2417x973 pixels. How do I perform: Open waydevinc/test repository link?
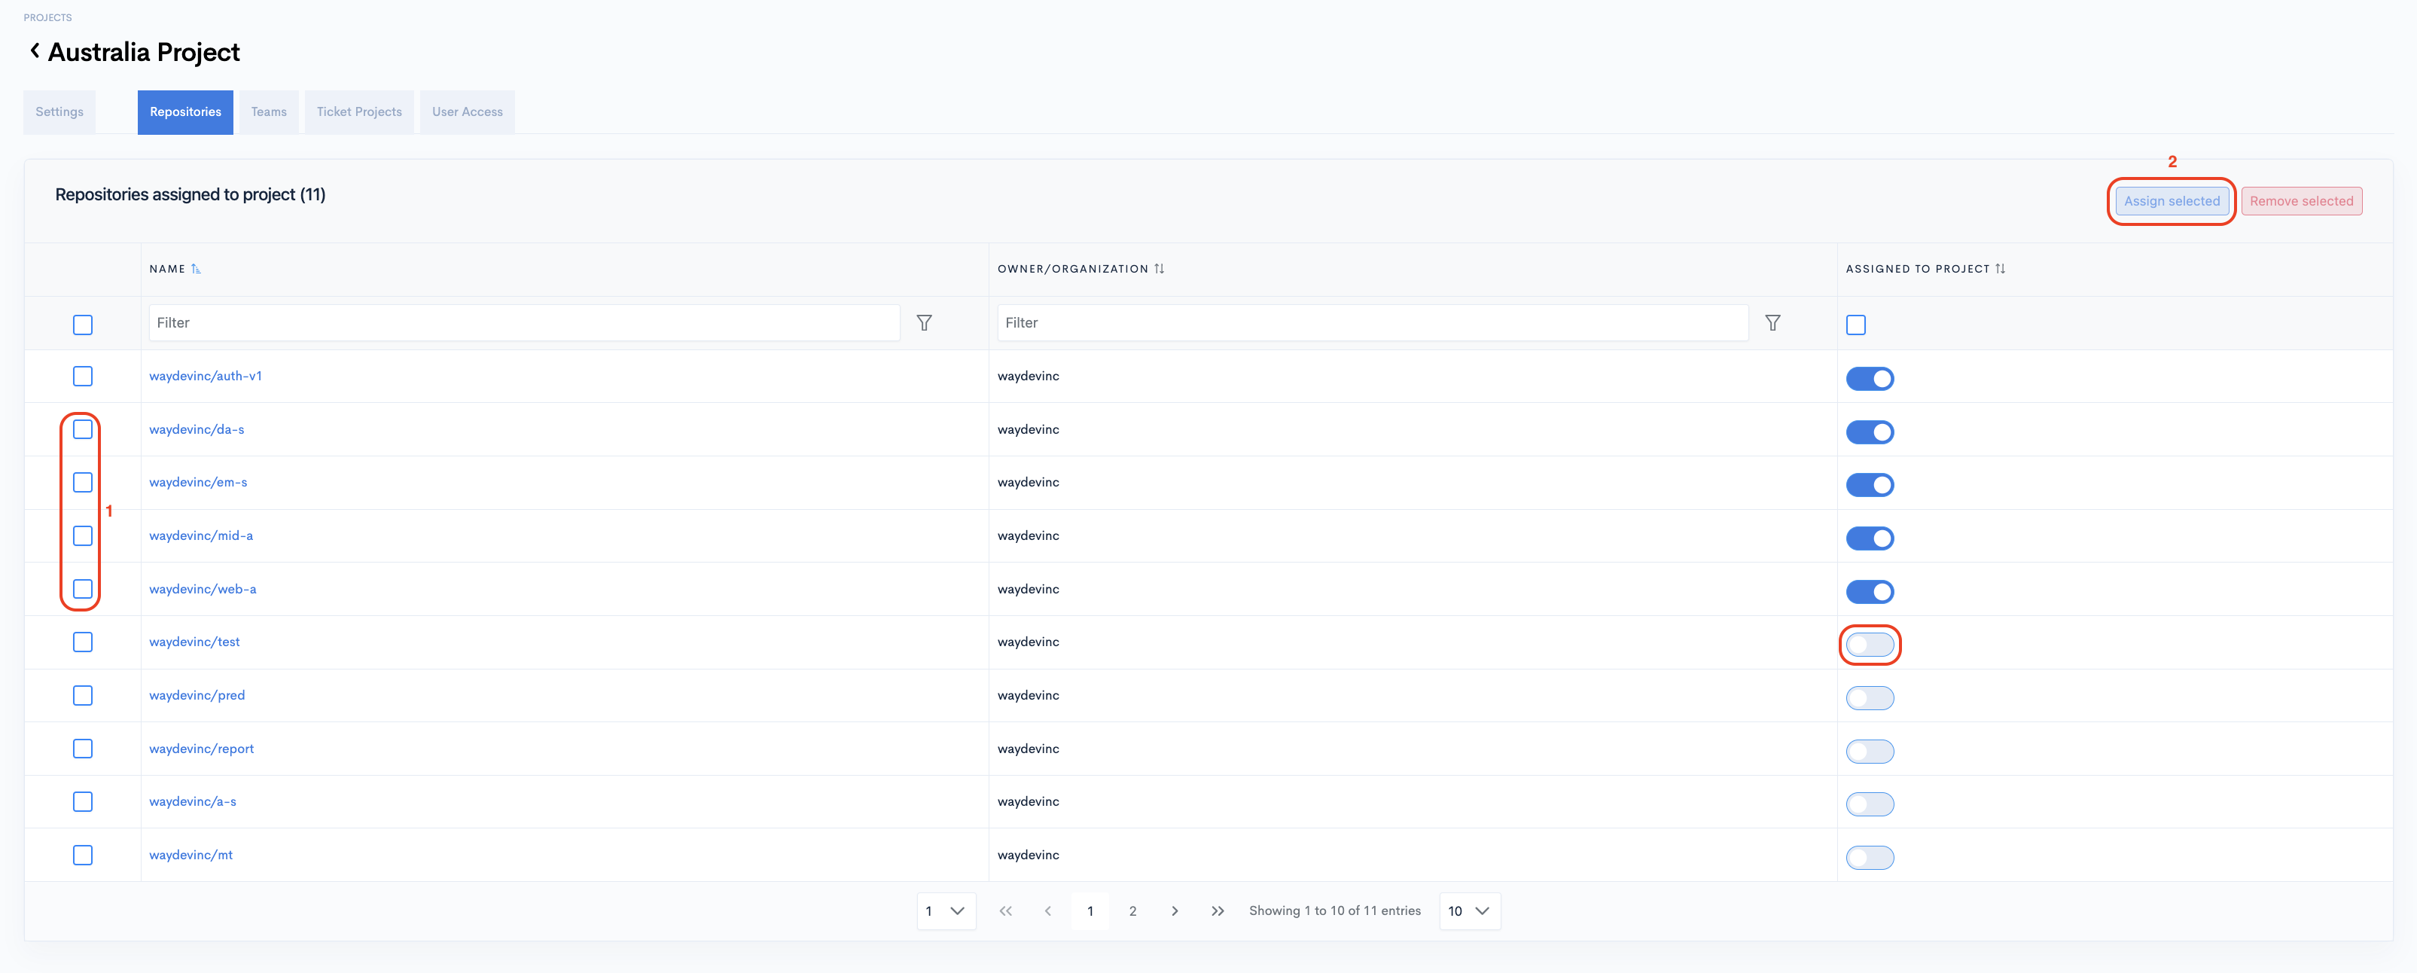(194, 642)
